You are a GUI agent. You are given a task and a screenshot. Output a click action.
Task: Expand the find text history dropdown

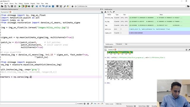76,104
